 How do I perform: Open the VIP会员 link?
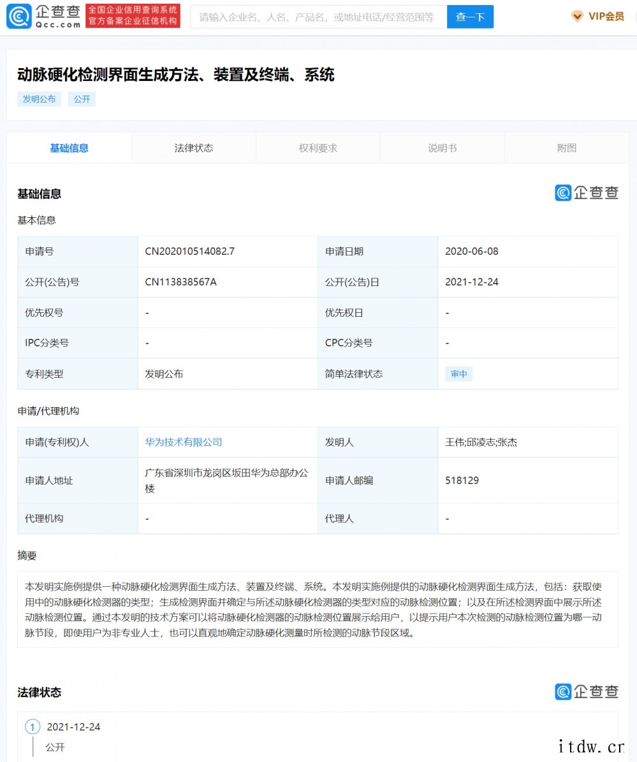606,17
